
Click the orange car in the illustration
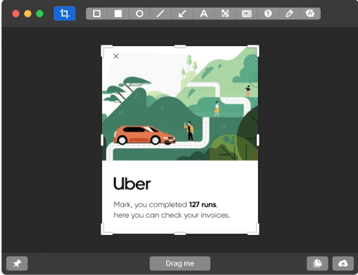[x=144, y=135]
